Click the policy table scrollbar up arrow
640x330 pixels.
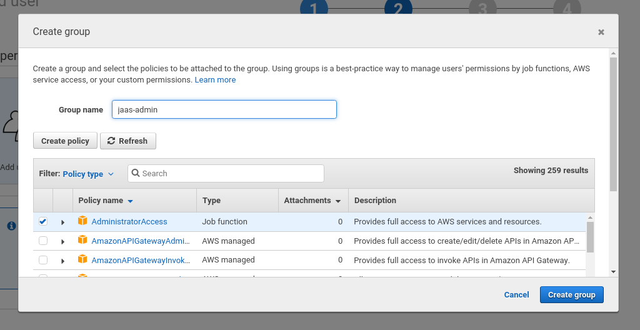[590, 217]
